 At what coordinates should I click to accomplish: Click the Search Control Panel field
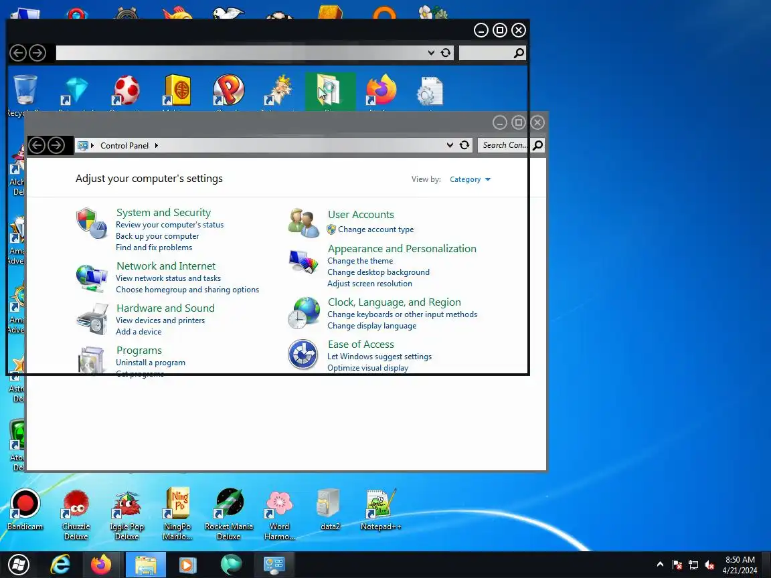coord(505,145)
